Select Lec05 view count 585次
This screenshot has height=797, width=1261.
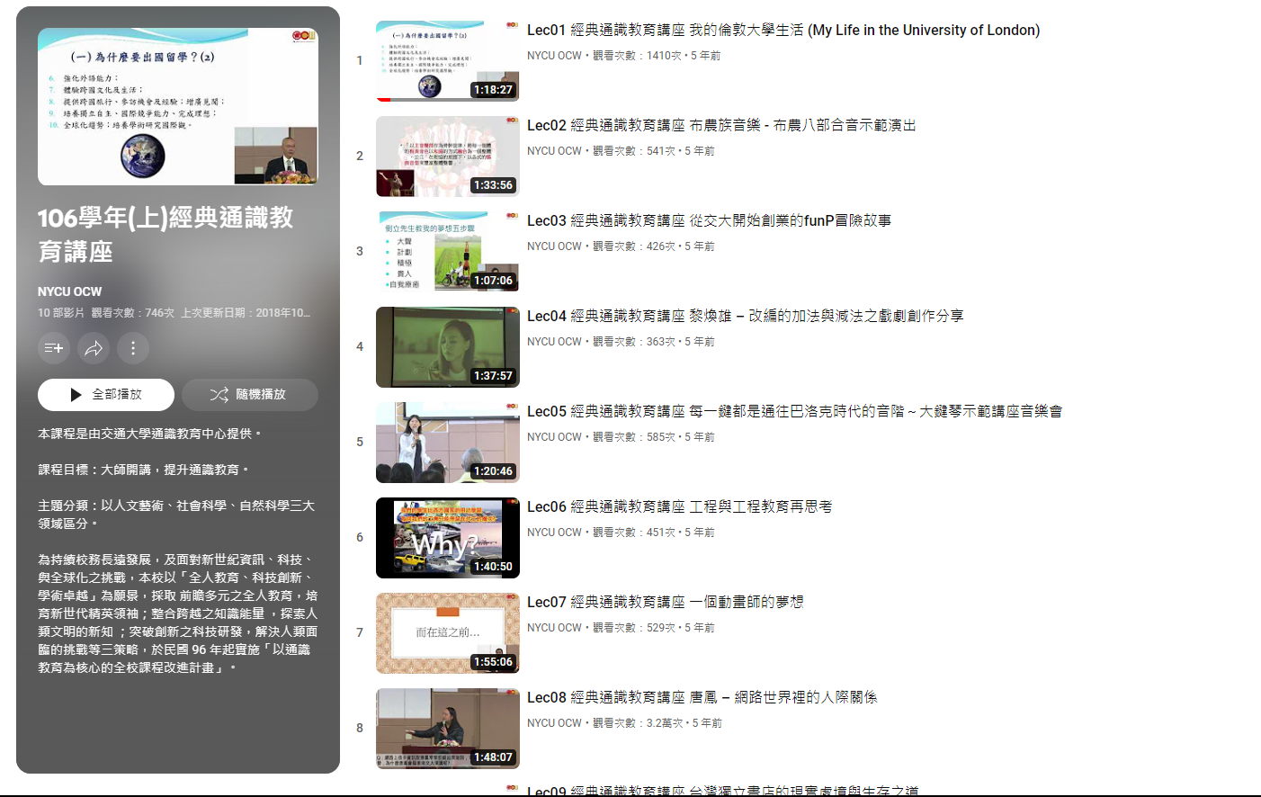click(x=634, y=437)
